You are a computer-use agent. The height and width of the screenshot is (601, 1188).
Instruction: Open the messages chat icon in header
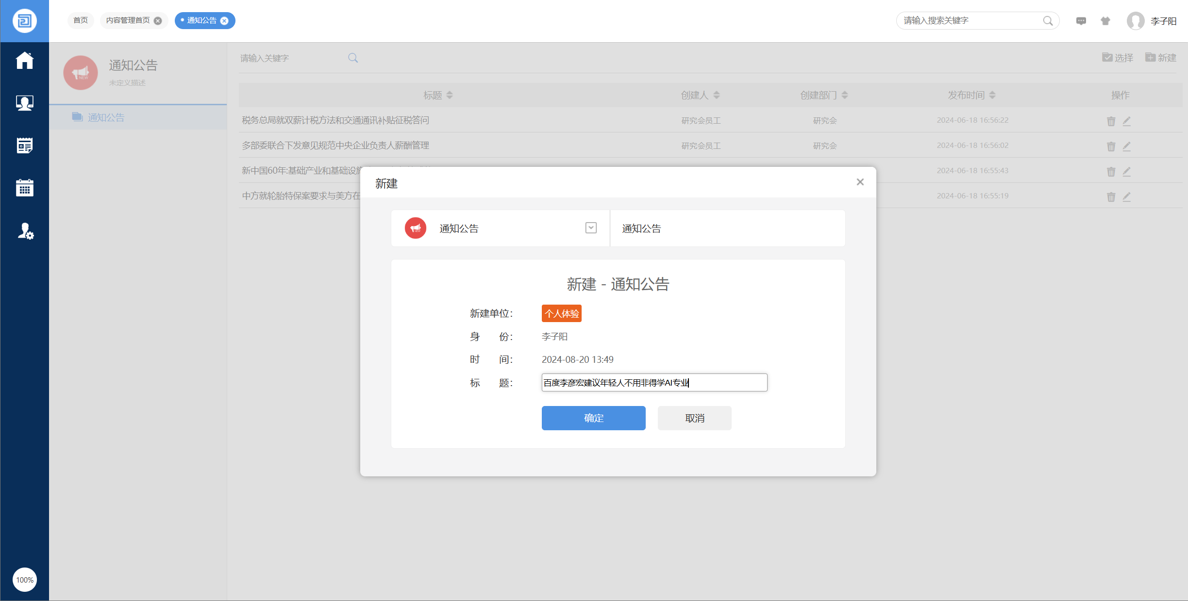coord(1081,21)
